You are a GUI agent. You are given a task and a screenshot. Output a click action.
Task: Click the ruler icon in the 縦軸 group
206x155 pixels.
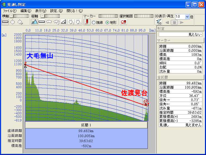[x=42, y=22]
